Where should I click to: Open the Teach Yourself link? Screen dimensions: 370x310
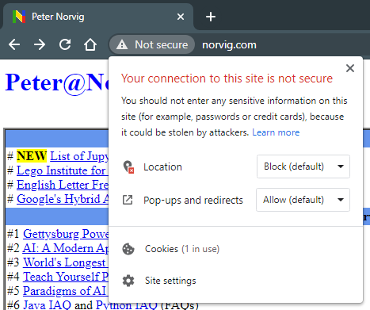click(66, 277)
